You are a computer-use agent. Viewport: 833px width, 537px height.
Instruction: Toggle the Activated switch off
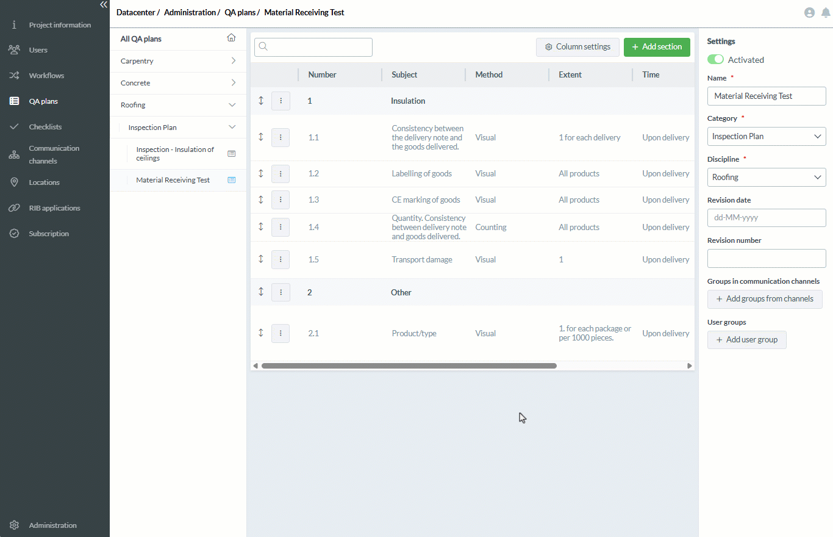pyautogui.click(x=715, y=60)
